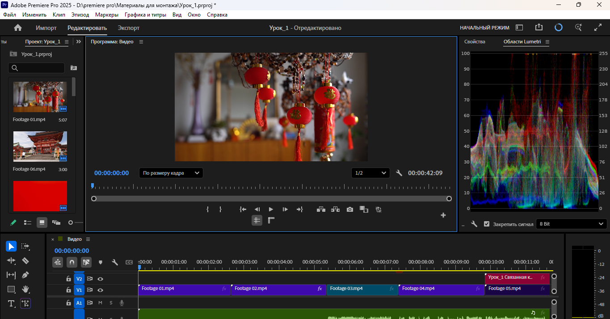Open Lumetri Scopes settings wrench

[x=474, y=224]
